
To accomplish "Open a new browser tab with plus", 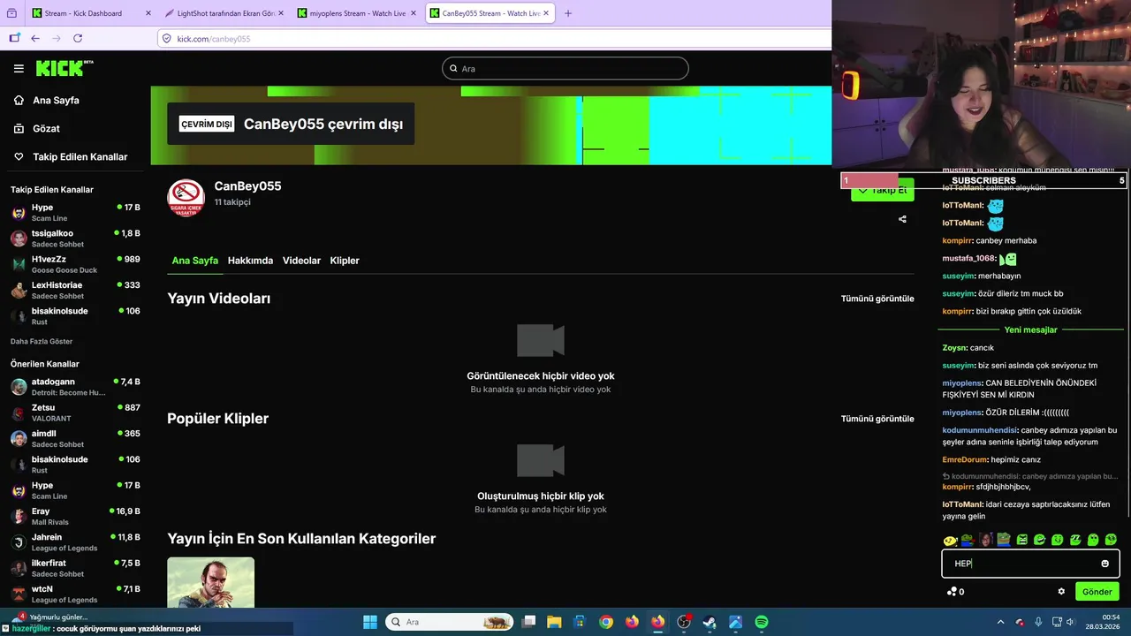I will pos(567,13).
